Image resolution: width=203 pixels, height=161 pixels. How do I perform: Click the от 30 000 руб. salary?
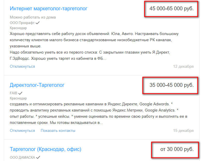[x=177, y=149]
